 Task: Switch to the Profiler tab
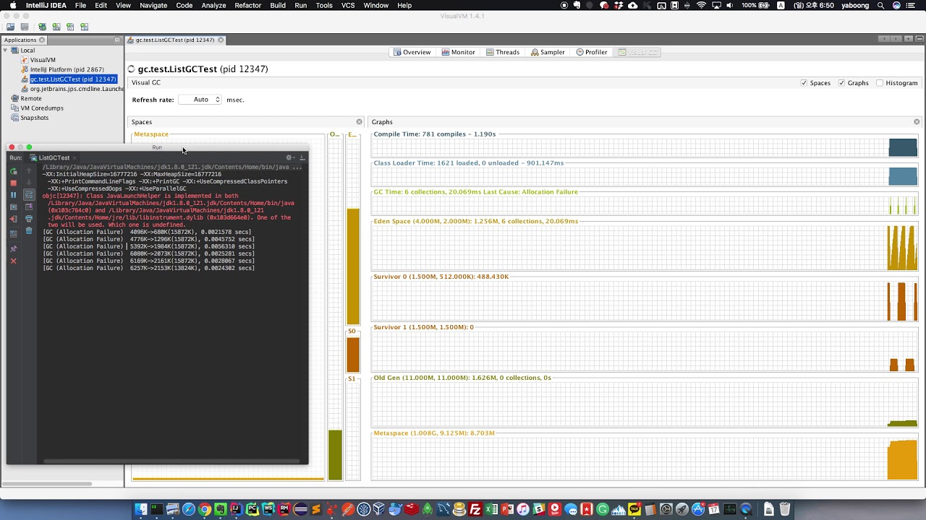point(592,52)
